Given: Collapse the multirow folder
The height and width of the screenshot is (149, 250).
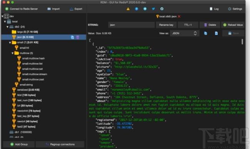Looking at the screenshot, I should tap(13, 53).
